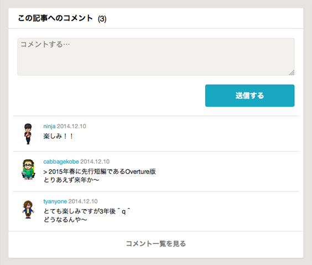Open the ninja username link
The image size is (312, 265).
(49, 126)
